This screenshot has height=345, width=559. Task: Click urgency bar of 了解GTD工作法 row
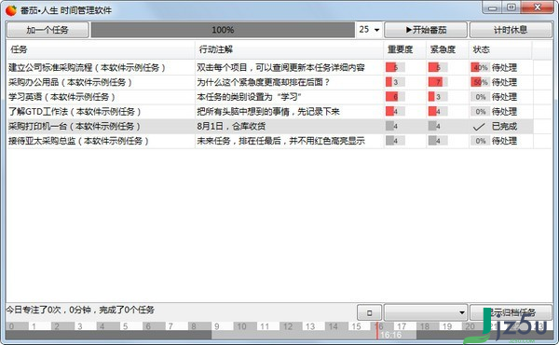coord(438,111)
